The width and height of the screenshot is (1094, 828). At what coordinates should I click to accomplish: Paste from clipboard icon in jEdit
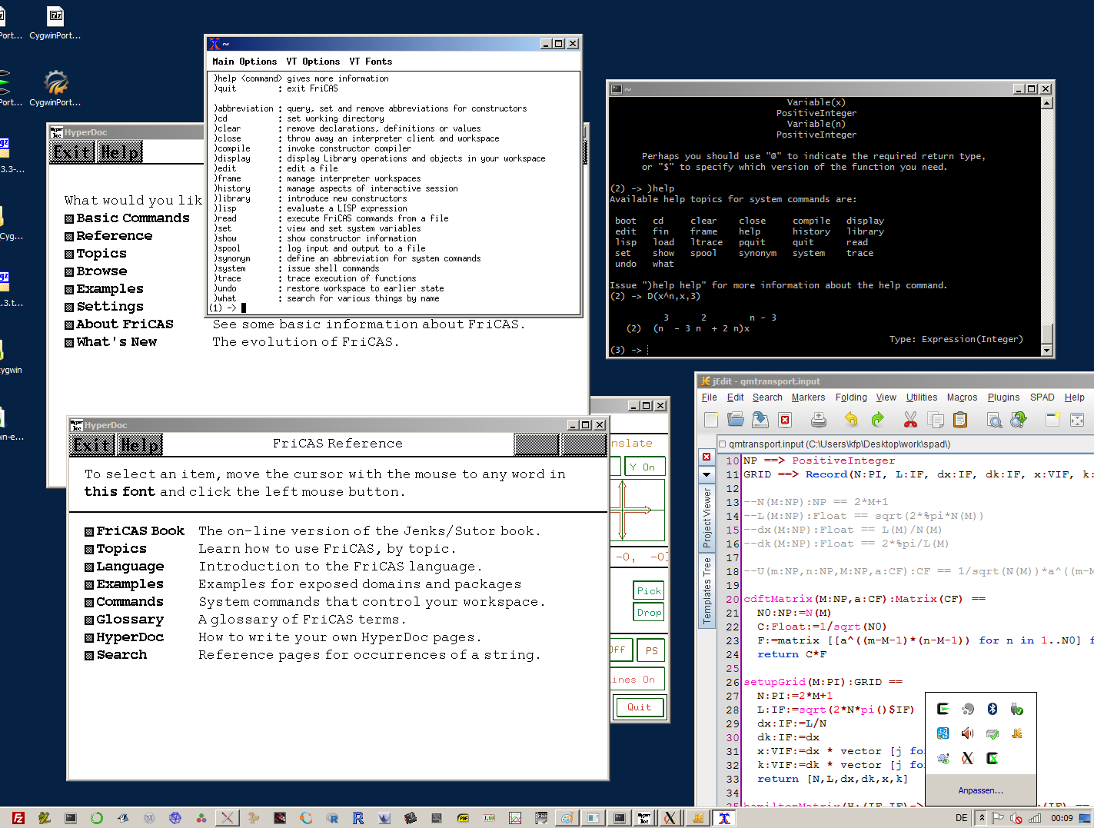(960, 420)
